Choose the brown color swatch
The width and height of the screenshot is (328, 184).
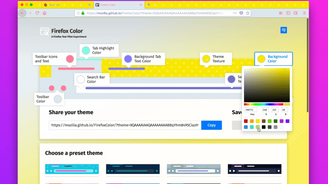pos(264,121)
